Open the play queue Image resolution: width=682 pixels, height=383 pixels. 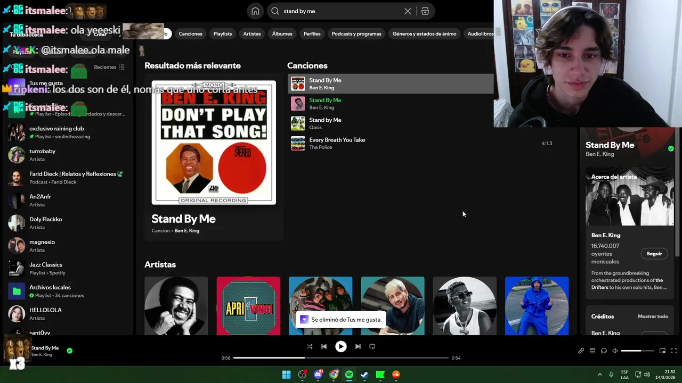click(592, 351)
